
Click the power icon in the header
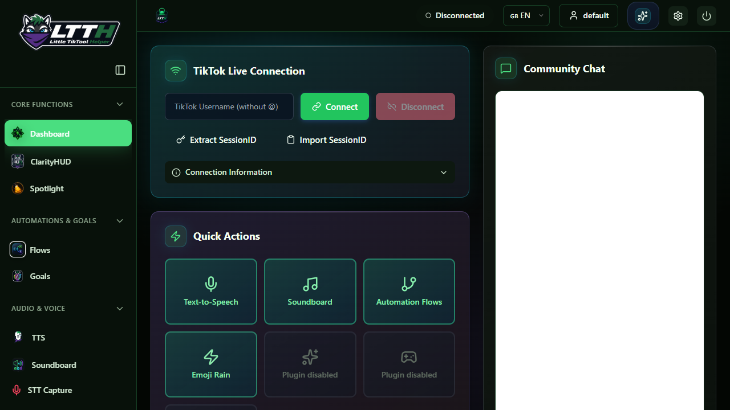[707, 16]
